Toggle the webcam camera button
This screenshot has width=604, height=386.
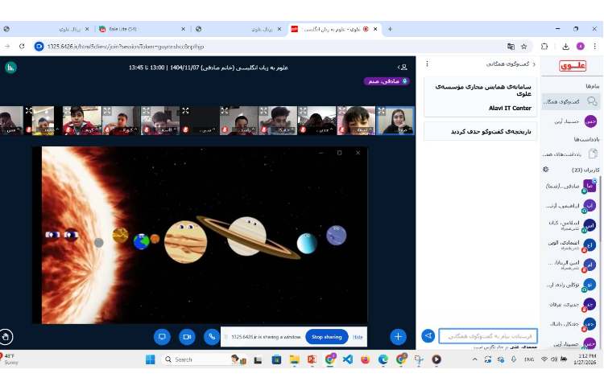tap(187, 337)
